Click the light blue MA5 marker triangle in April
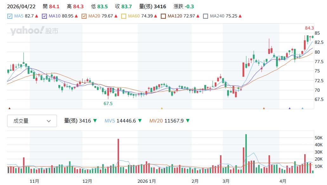The width and height of the screenshot is (327, 185). [302, 109]
